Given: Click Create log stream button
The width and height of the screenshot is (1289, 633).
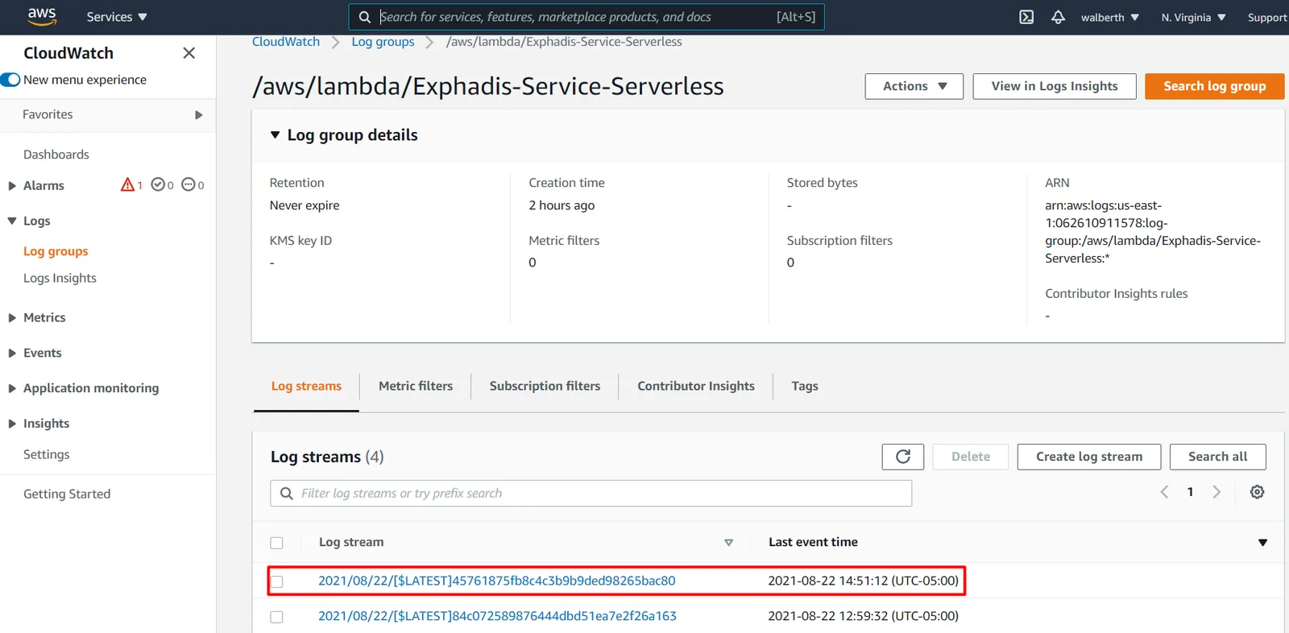Looking at the screenshot, I should coord(1089,457).
